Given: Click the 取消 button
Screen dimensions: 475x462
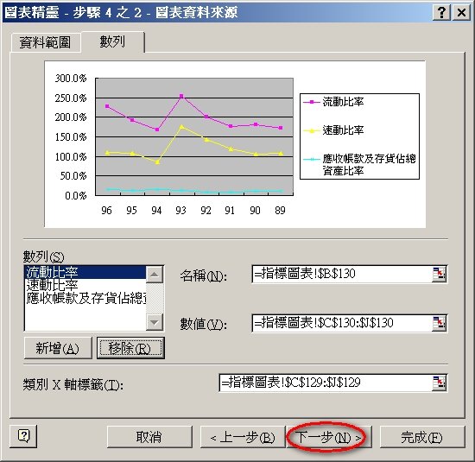Looking at the screenshot, I should [149, 437].
